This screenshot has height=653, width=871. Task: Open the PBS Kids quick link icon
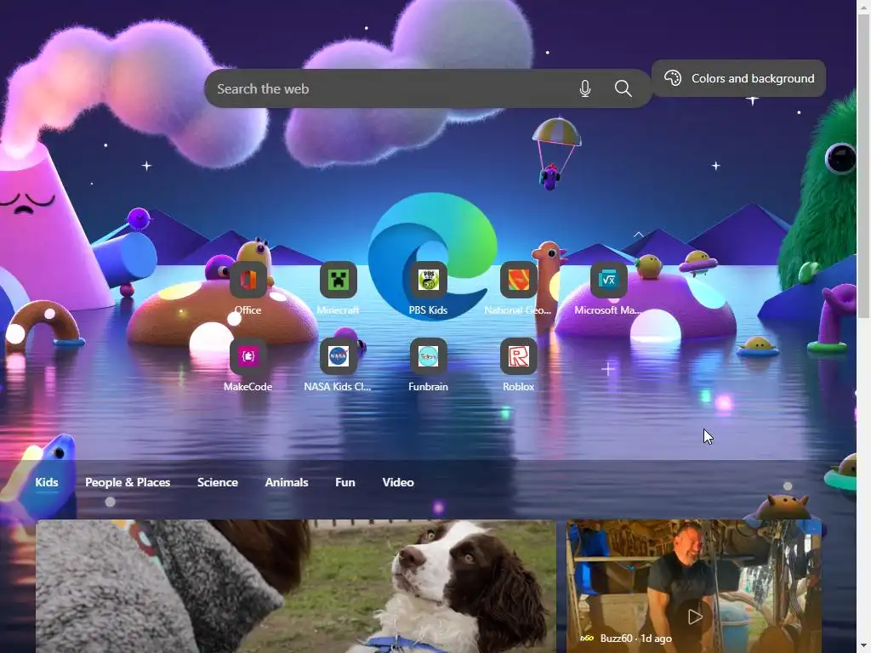point(429,280)
